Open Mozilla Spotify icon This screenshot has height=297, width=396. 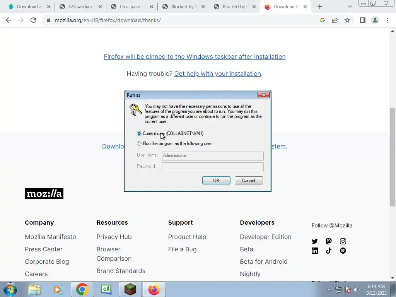pyautogui.click(x=343, y=251)
